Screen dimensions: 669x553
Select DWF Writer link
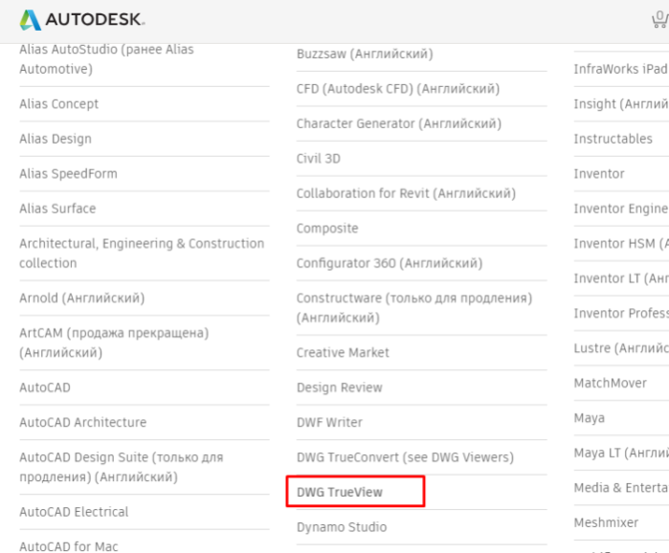tap(329, 423)
